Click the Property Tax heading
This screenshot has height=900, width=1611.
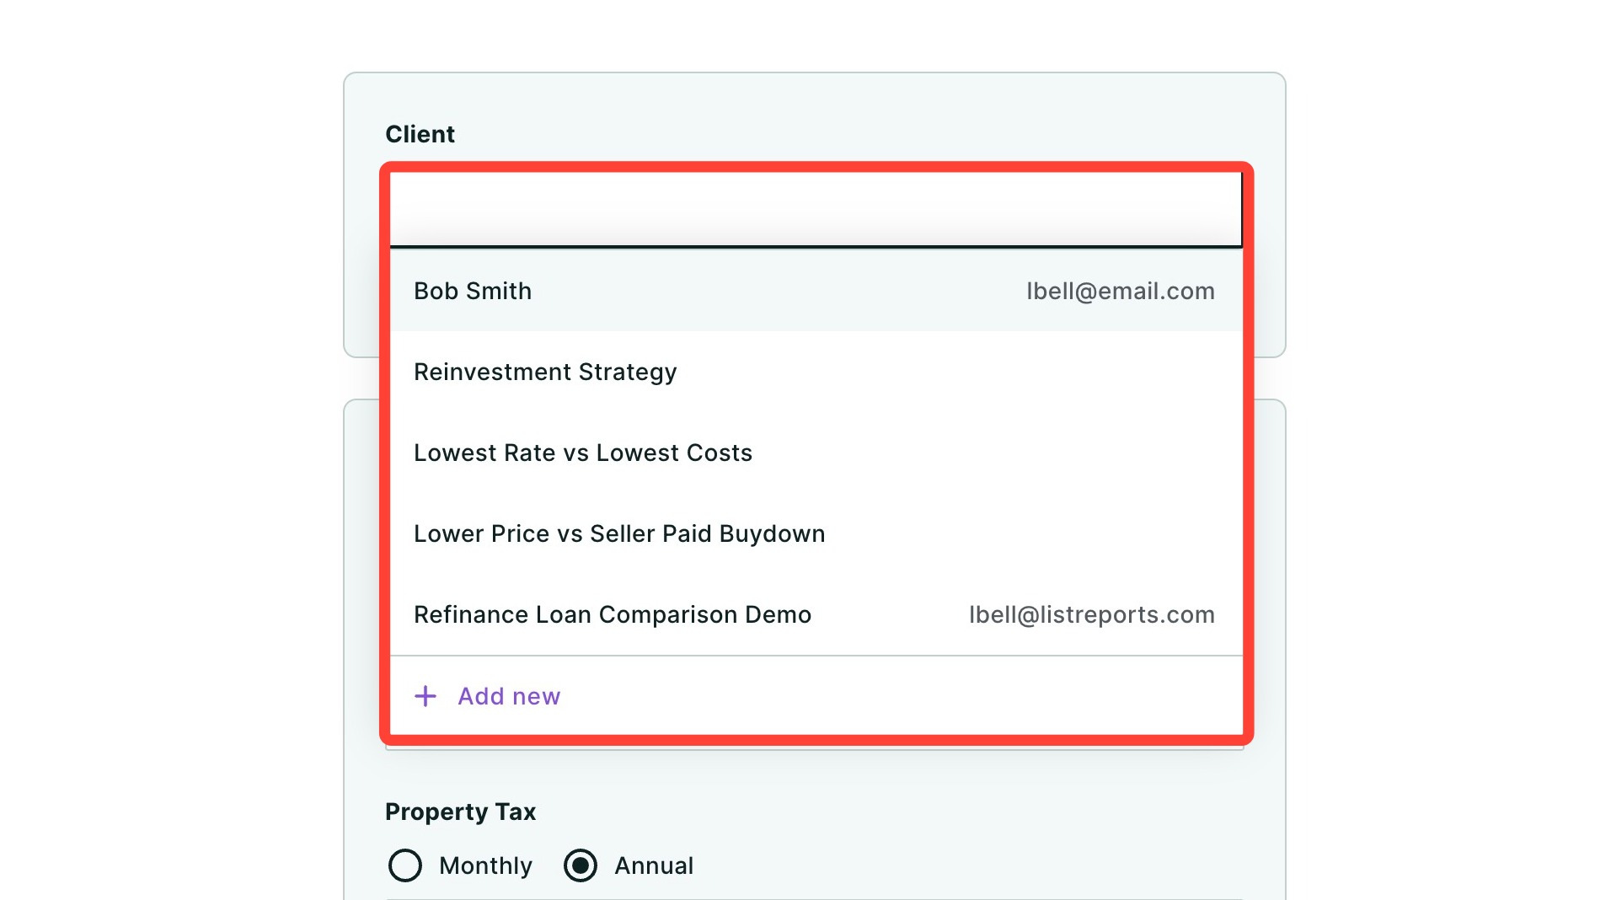click(x=460, y=812)
